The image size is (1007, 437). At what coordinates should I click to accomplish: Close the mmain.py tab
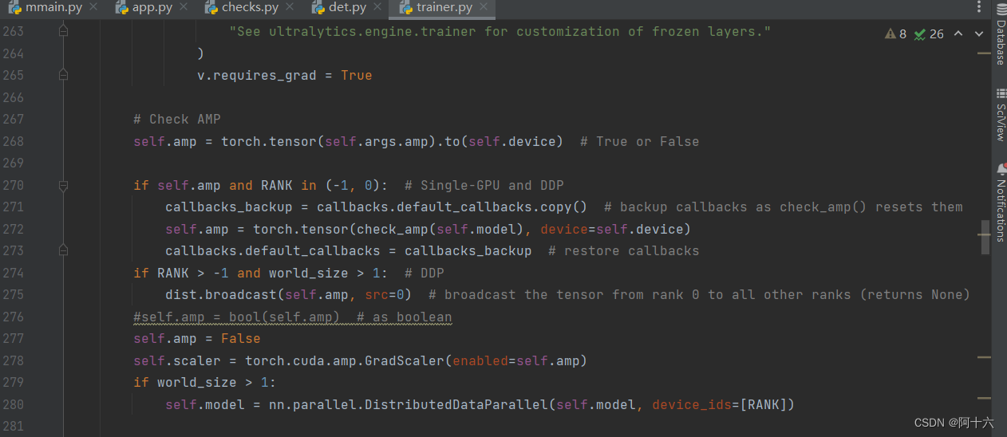[x=93, y=7]
